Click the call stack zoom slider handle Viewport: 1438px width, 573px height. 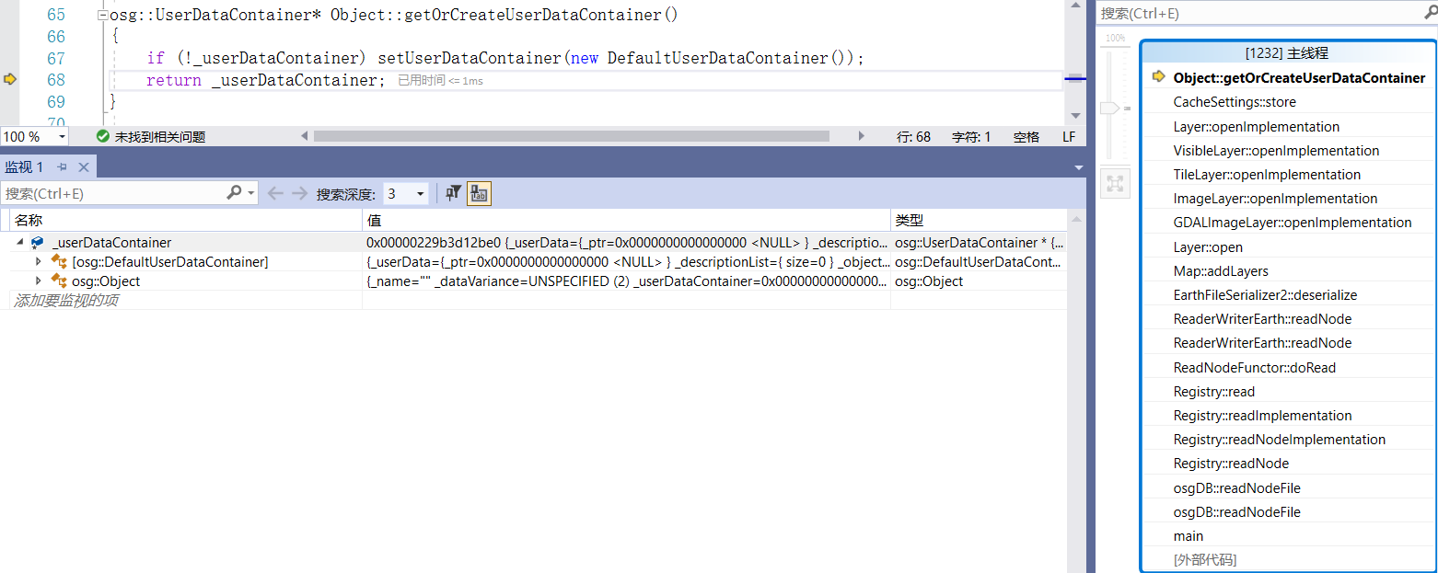tap(1109, 108)
